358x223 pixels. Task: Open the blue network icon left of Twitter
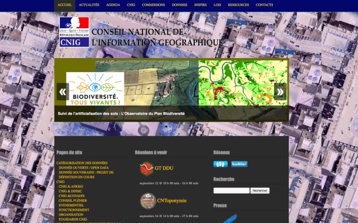pos(221,164)
